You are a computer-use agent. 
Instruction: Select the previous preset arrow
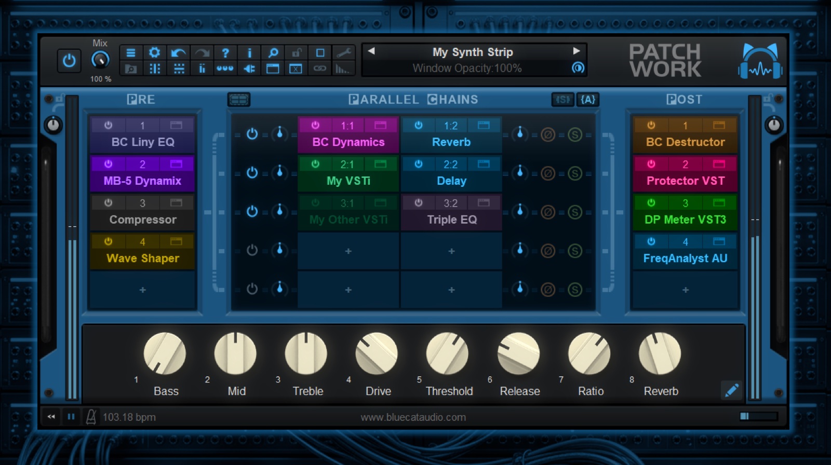(371, 51)
